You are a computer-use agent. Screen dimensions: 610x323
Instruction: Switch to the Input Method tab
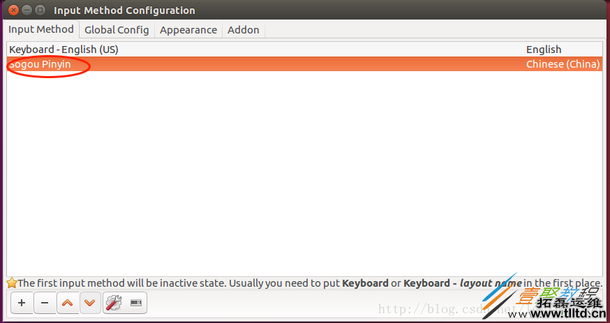41,29
